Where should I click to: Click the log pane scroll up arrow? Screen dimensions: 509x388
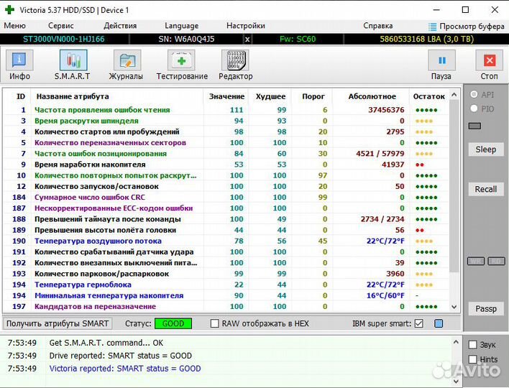click(x=456, y=342)
